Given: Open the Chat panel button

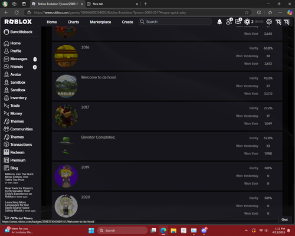Looking at the screenshot, I should (284, 219).
